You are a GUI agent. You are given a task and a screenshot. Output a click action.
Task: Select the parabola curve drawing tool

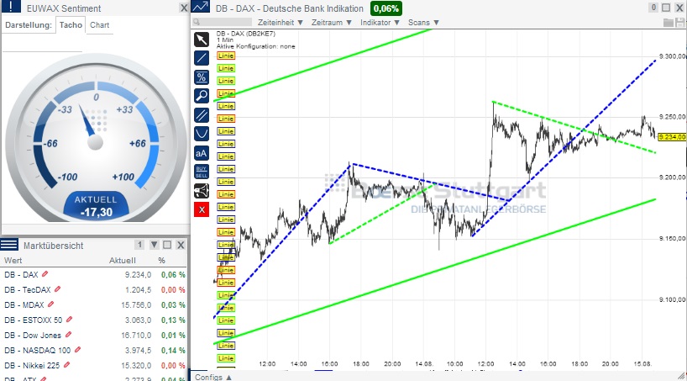pos(202,134)
